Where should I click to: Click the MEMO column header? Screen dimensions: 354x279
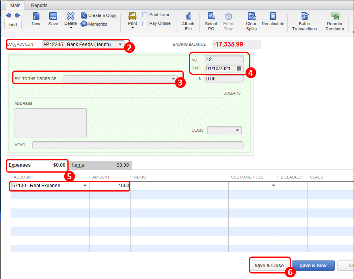(140, 177)
